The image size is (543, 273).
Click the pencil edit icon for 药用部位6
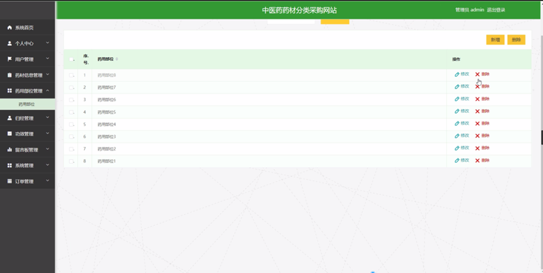click(x=457, y=99)
